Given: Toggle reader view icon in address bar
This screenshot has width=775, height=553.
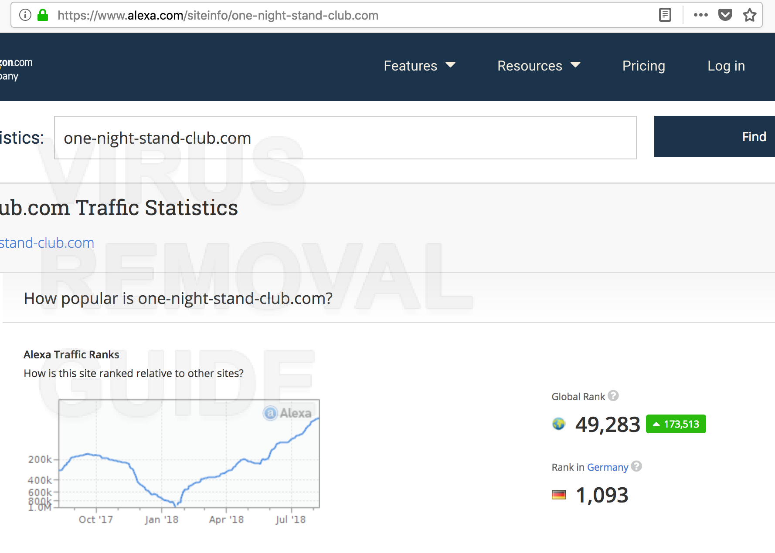Looking at the screenshot, I should (665, 15).
